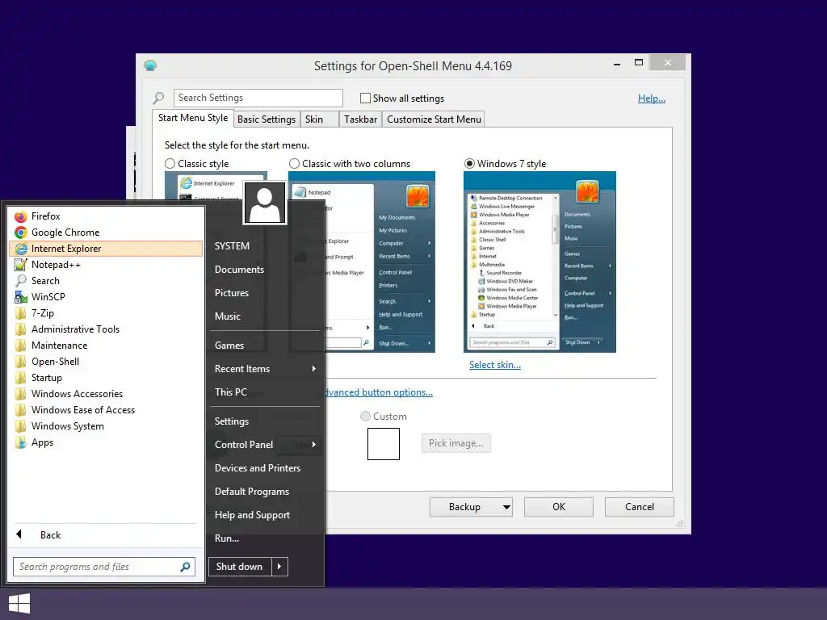
Task: Open the Open-Shell folder
Action: point(106,362)
